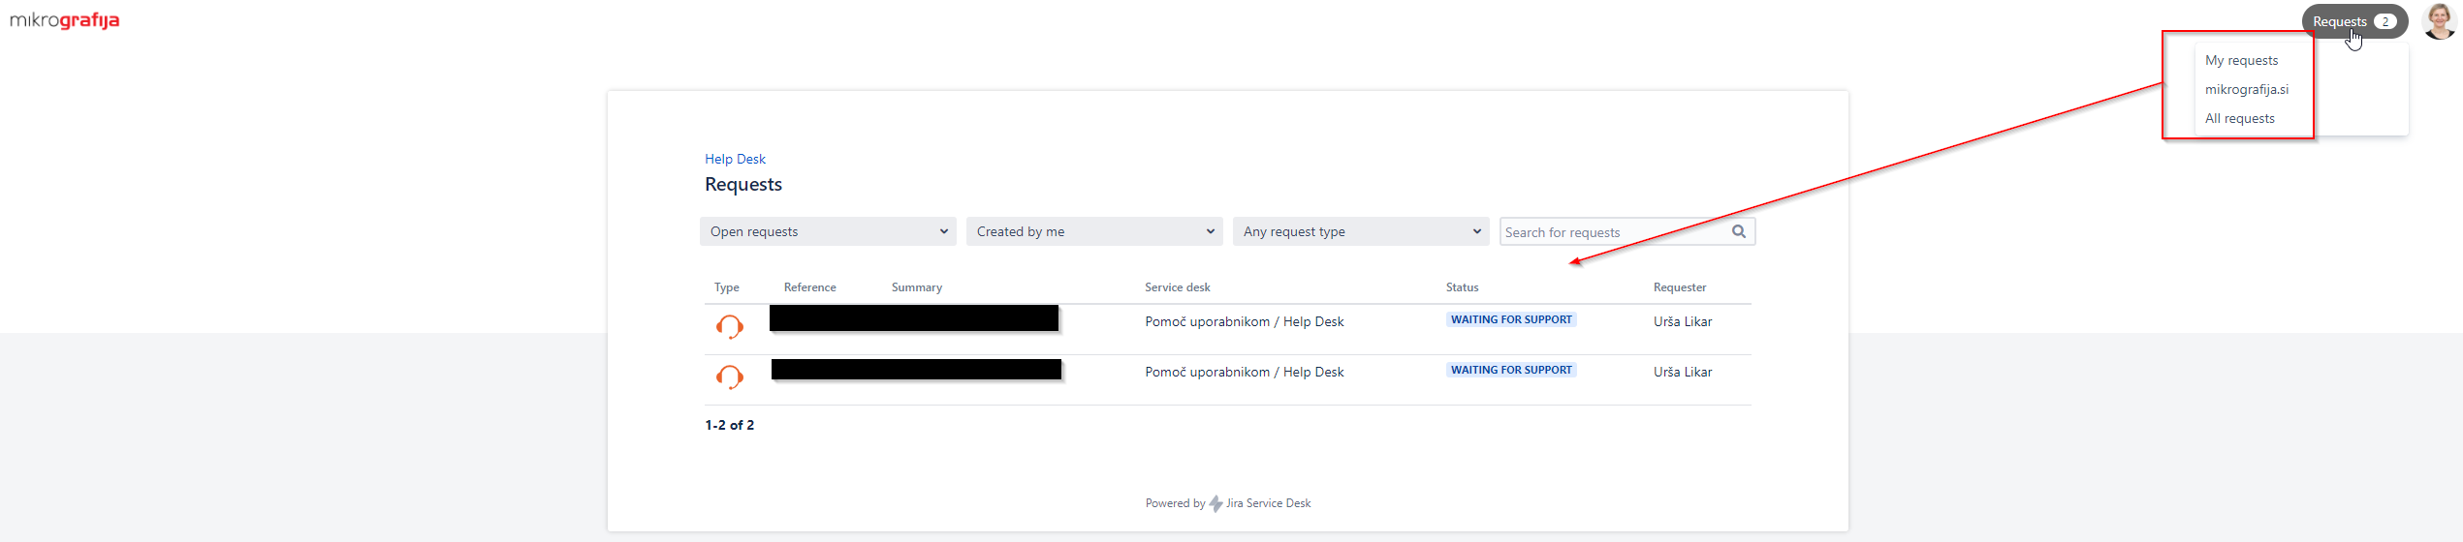Expand the Any request type dropdown

coord(1361,231)
